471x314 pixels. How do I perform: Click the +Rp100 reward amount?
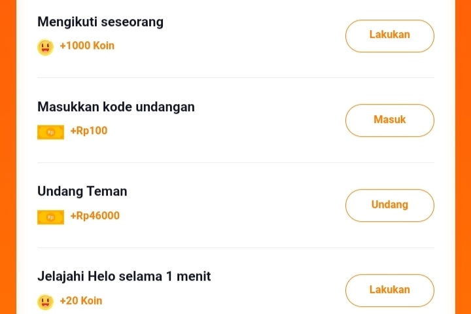pyautogui.click(x=88, y=131)
